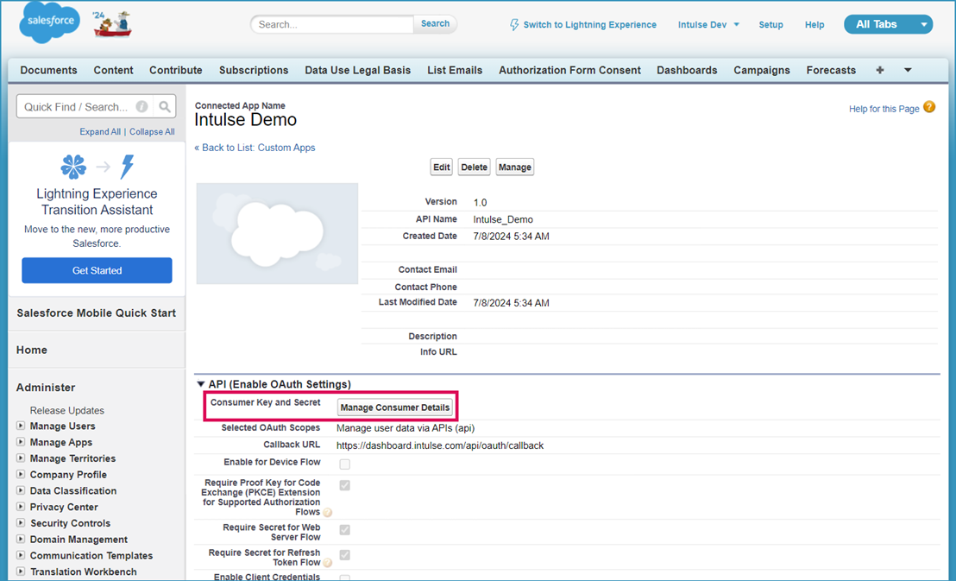Click Manage Consumer Details button
The height and width of the screenshot is (581, 956).
click(395, 407)
